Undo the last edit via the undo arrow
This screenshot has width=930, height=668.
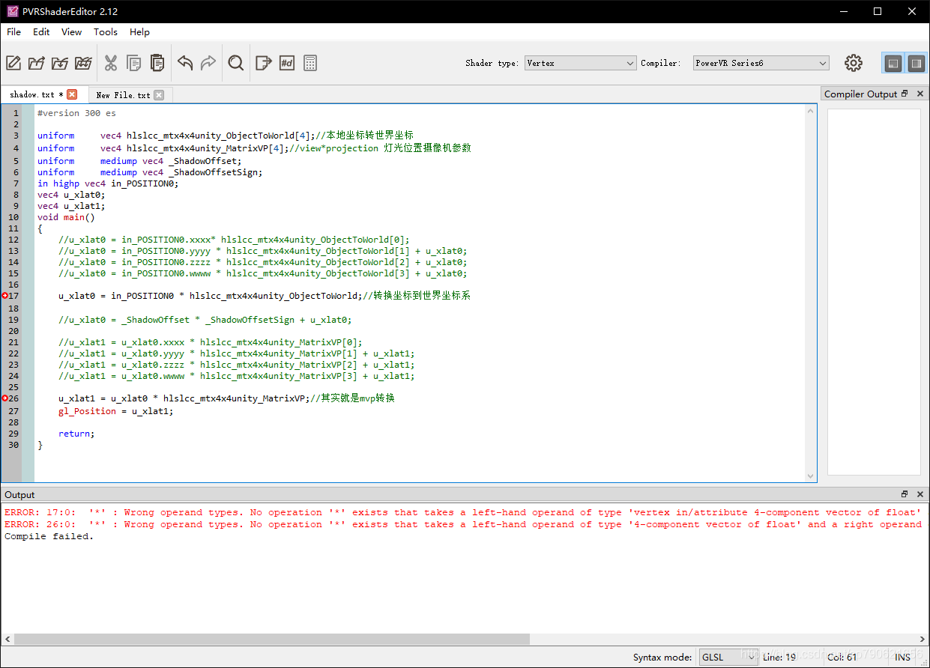pos(185,63)
